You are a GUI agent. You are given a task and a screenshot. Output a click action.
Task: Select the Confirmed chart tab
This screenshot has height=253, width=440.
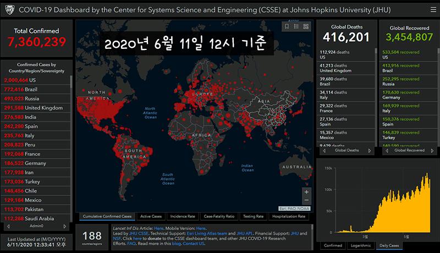[333, 245]
